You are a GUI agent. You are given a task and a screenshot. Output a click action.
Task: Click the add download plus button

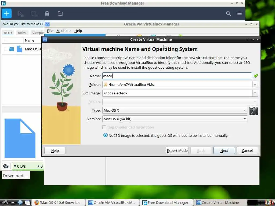click(x=7, y=13)
